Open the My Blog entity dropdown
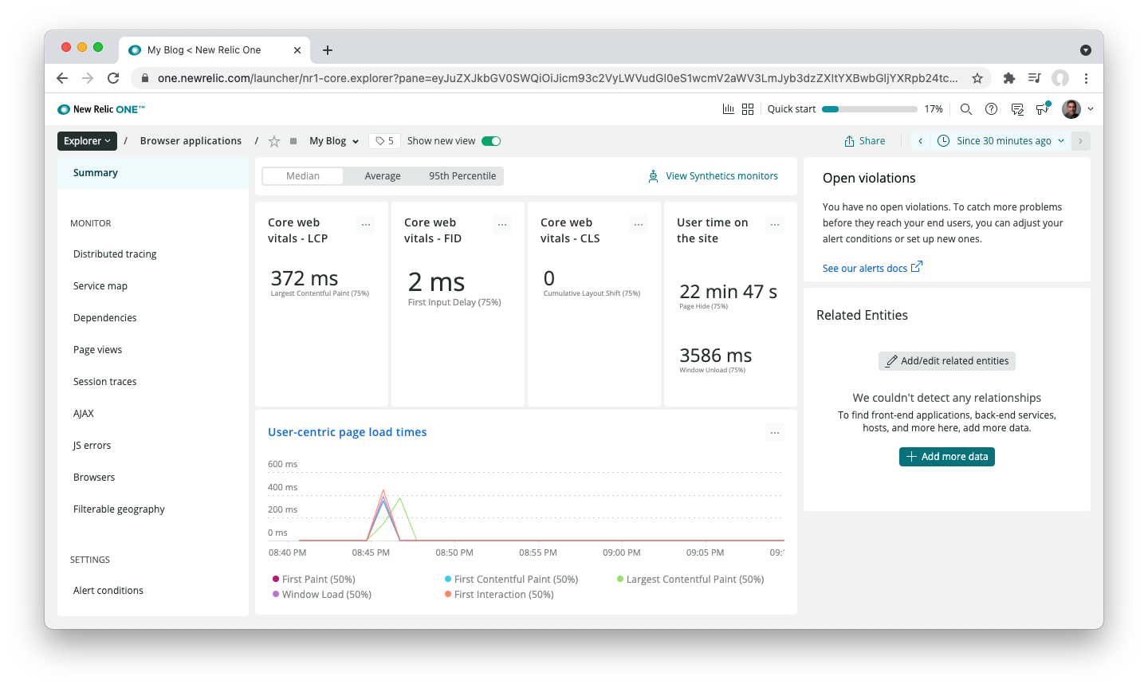Viewport: 1148px width, 688px height. 334,141
